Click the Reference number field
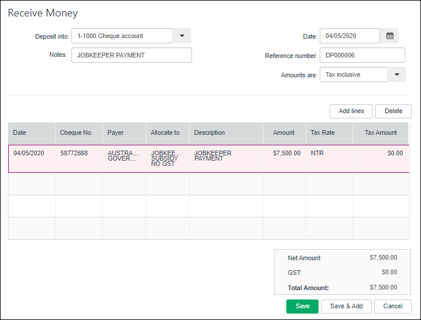 (362, 55)
